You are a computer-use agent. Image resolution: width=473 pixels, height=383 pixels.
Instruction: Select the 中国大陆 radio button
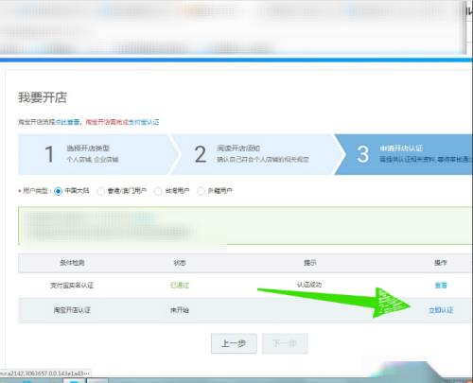point(58,191)
